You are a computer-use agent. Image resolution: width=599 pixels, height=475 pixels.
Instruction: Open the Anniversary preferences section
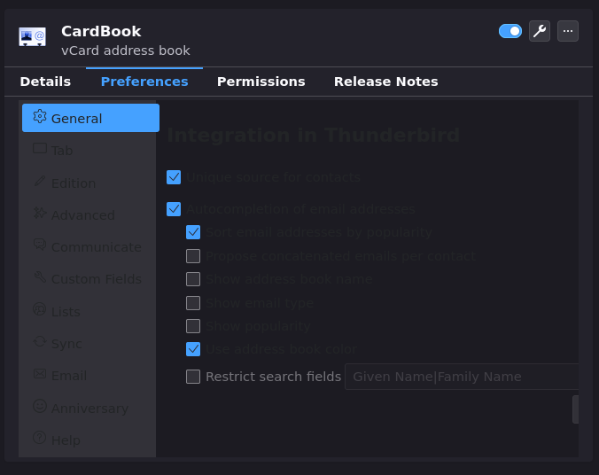tap(89, 409)
